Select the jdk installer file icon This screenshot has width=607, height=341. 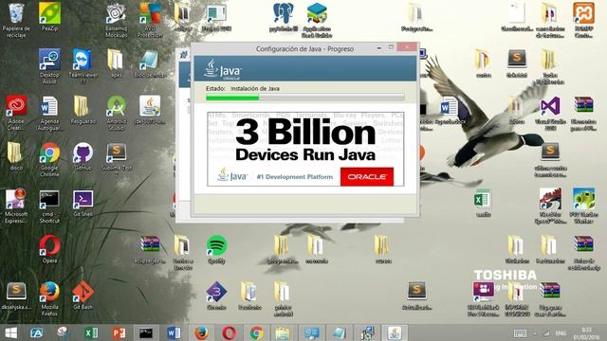pyautogui.click(x=150, y=110)
